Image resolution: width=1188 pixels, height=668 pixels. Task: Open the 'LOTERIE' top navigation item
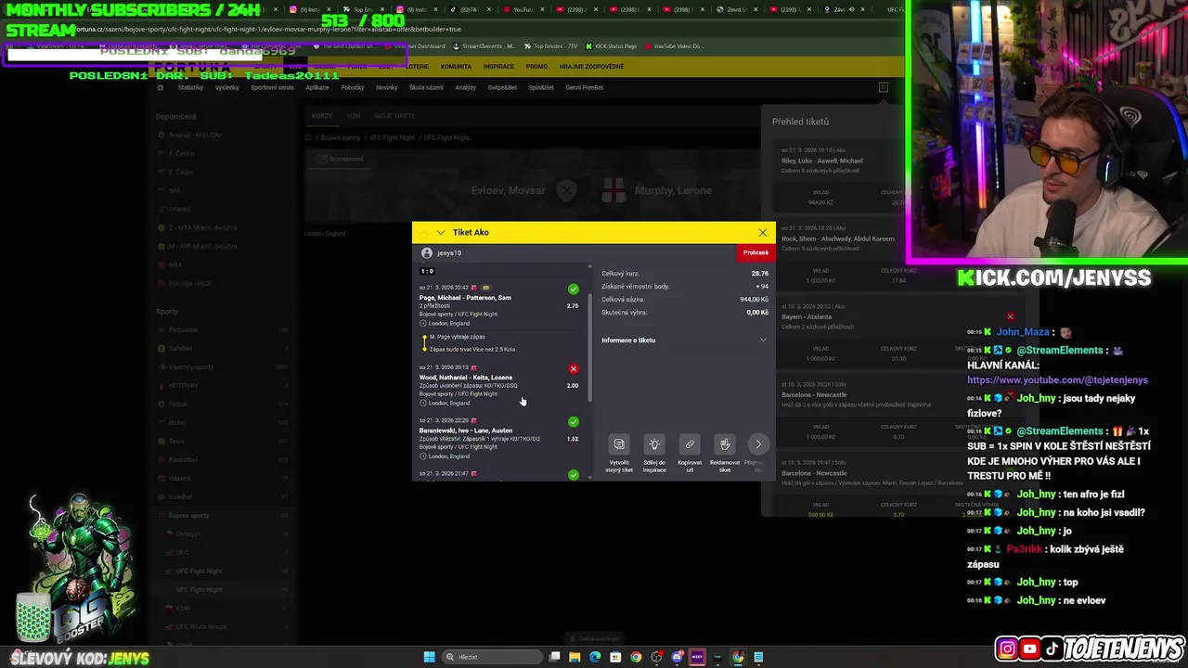click(417, 67)
